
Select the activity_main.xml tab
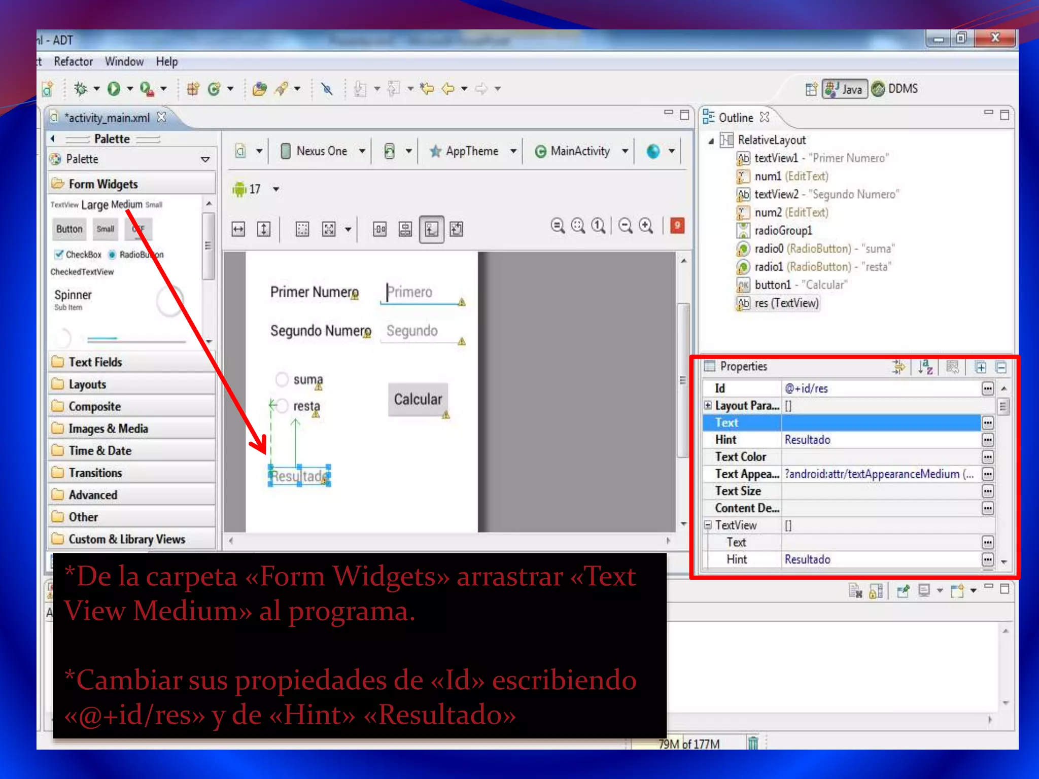coord(107,118)
